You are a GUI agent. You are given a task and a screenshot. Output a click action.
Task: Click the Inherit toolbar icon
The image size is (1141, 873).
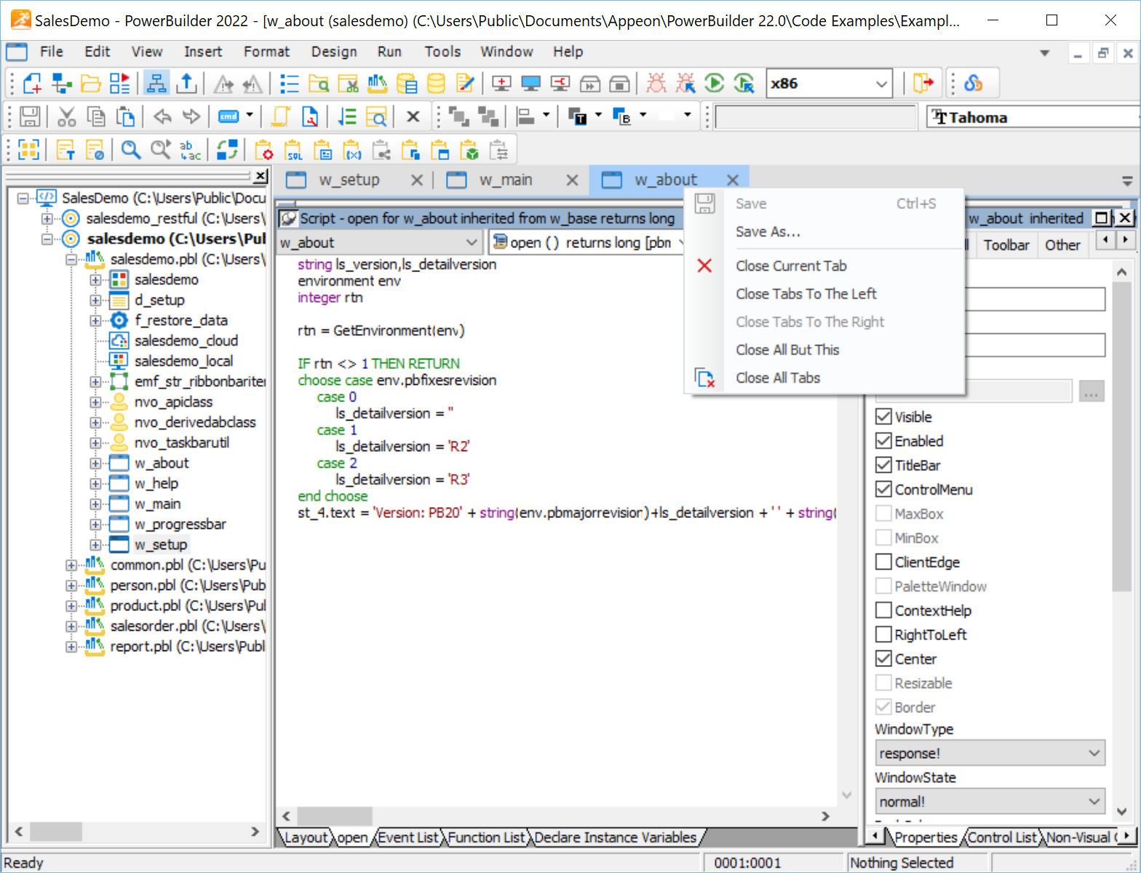[62, 84]
